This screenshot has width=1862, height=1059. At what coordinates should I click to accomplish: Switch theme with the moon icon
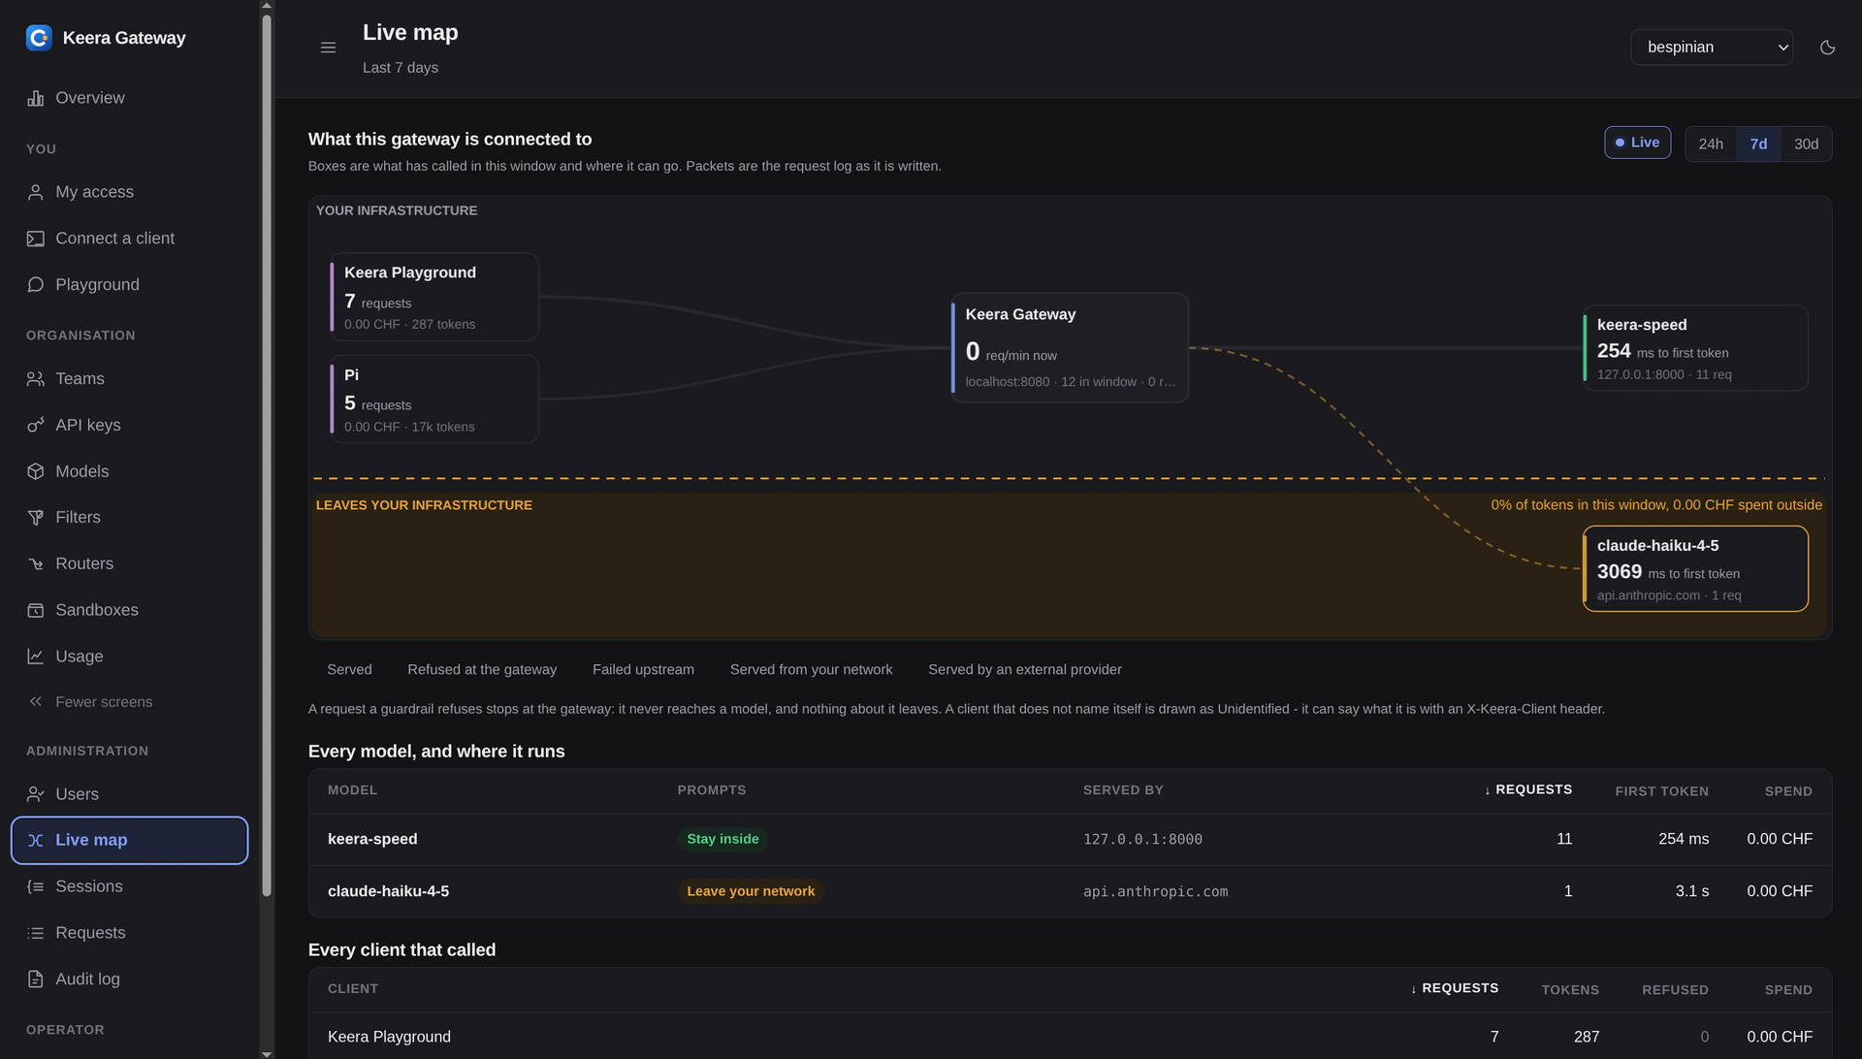pyautogui.click(x=1828, y=48)
